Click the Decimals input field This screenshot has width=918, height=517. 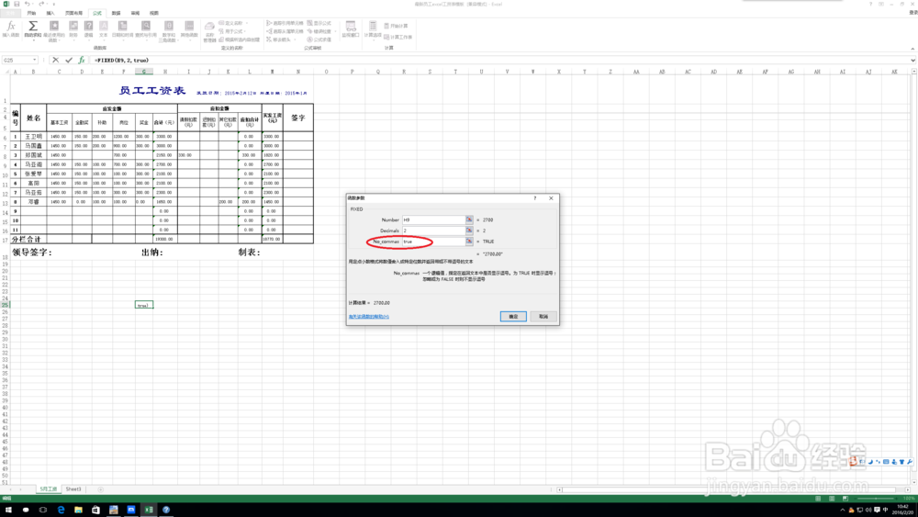click(433, 230)
